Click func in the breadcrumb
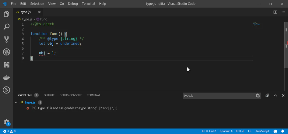 [44, 19]
